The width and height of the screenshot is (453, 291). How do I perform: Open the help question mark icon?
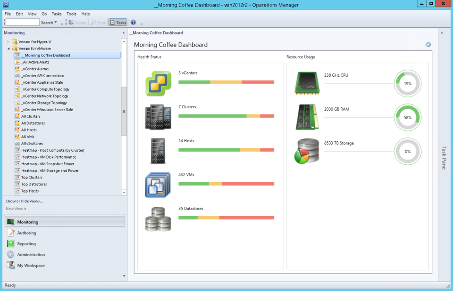pos(133,22)
